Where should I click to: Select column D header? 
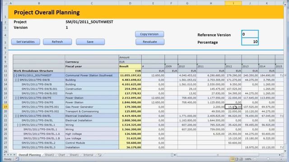pos(130,3)
